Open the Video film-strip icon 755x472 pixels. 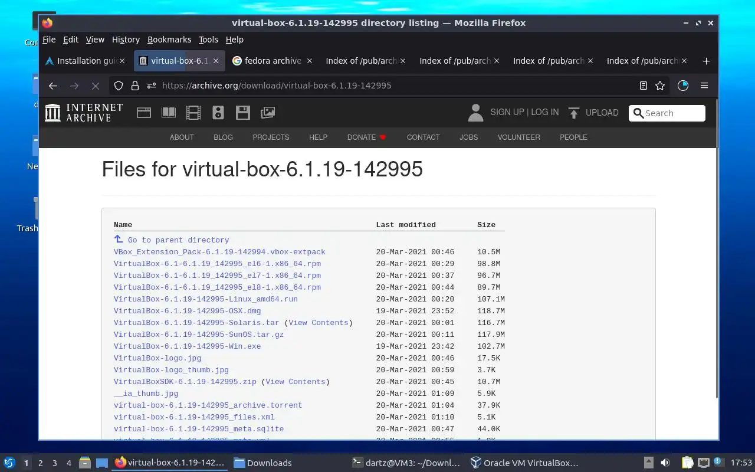193,113
